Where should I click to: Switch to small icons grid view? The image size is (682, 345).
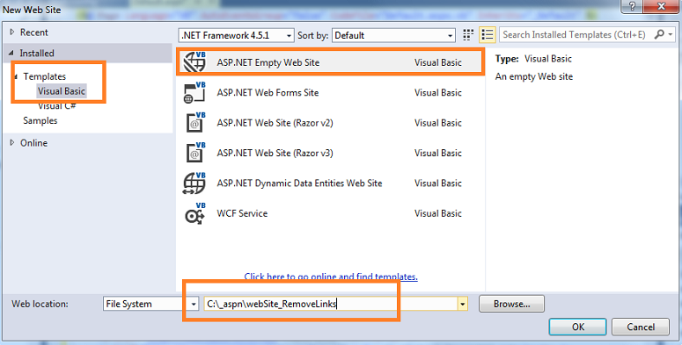(468, 35)
